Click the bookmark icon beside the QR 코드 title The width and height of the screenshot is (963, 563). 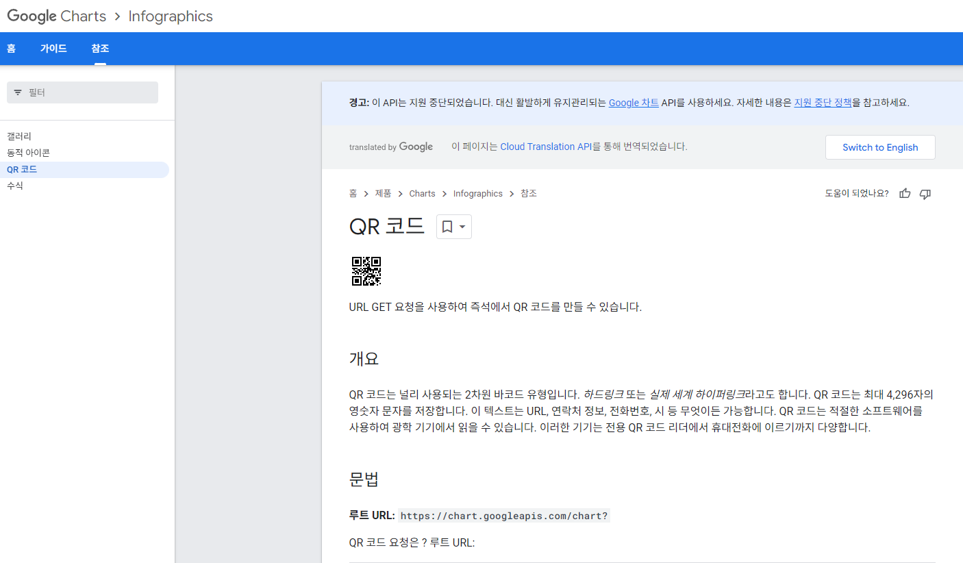pyautogui.click(x=449, y=226)
